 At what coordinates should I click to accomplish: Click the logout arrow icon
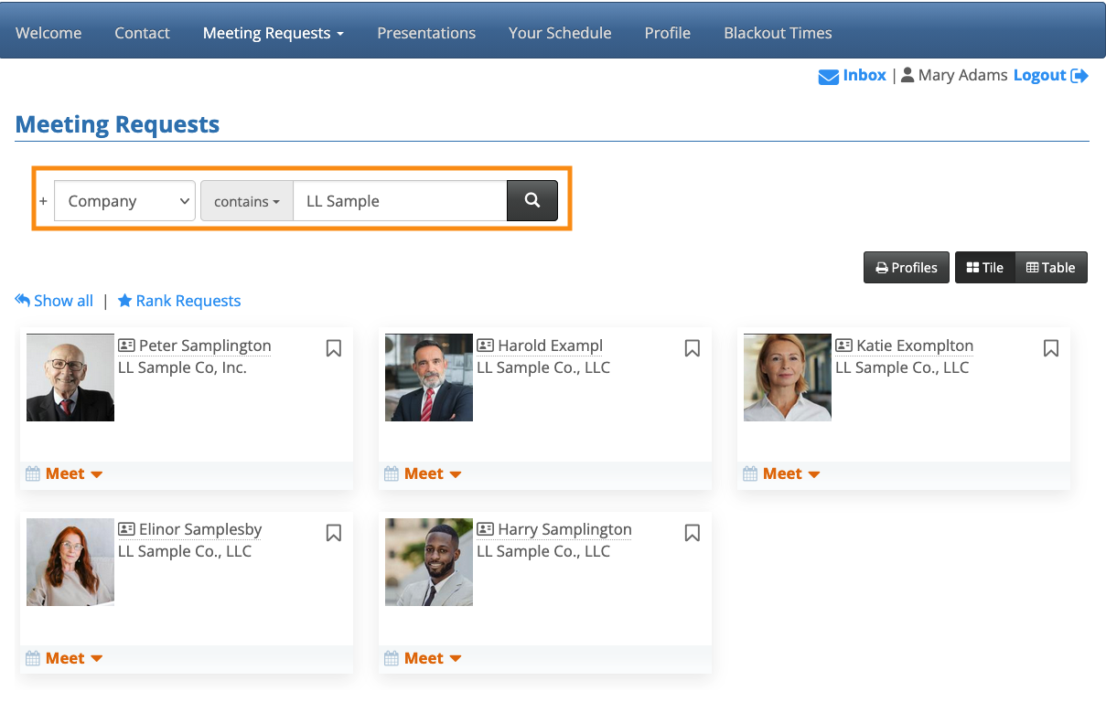pyautogui.click(x=1079, y=76)
